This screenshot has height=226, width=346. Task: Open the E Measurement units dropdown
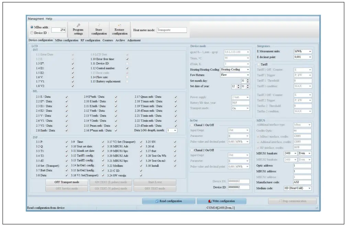coord(302,51)
